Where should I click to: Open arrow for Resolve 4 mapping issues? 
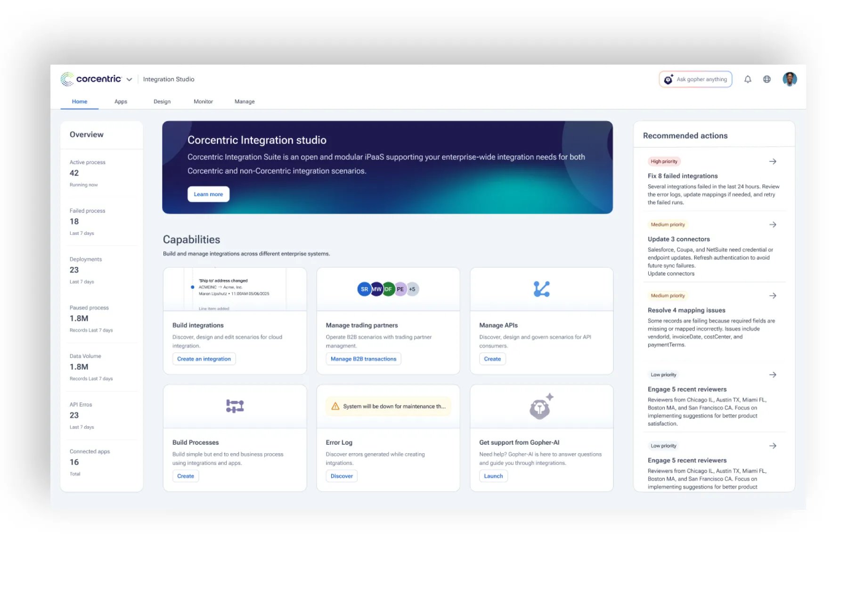point(773,296)
